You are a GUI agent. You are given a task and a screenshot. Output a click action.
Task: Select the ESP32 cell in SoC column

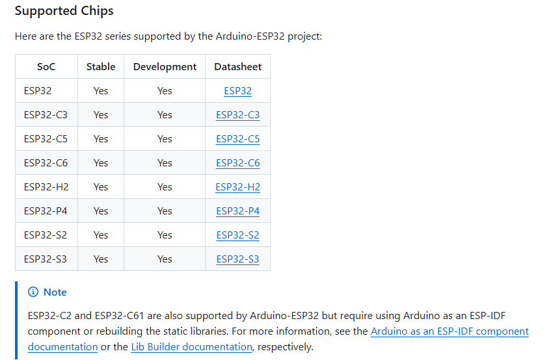pos(46,91)
